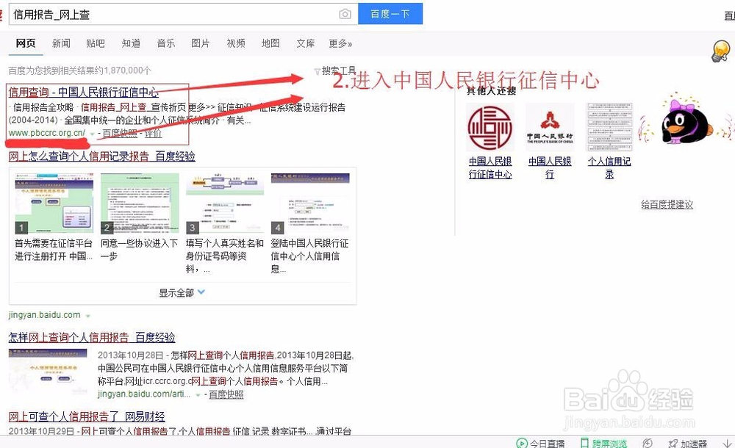The height and width of the screenshot is (448, 735).
Task: Switch to the 图片 tab
Action: tap(201, 43)
